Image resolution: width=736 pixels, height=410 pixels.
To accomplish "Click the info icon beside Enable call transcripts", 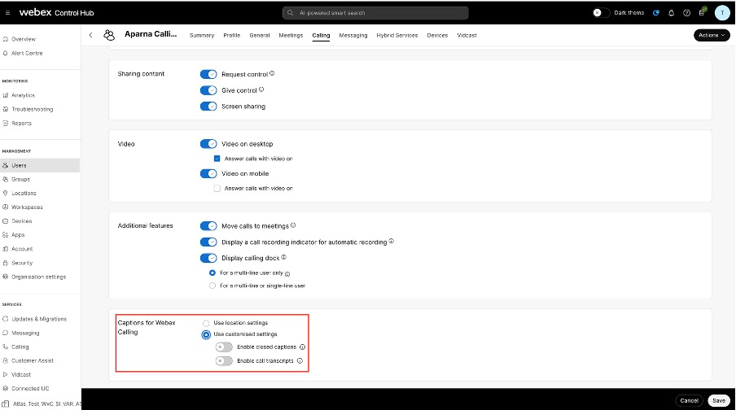I will [300, 360].
